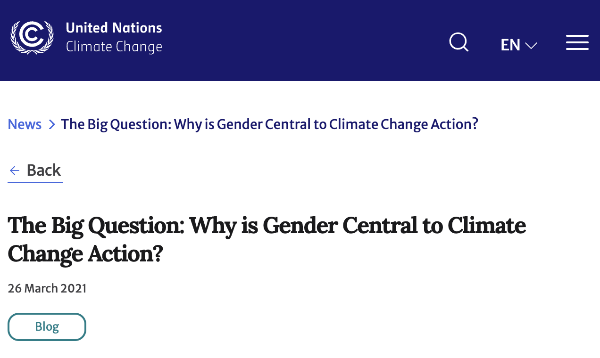Click the main article headline's first line
This screenshot has height=358, width=600.
(267, 226)
